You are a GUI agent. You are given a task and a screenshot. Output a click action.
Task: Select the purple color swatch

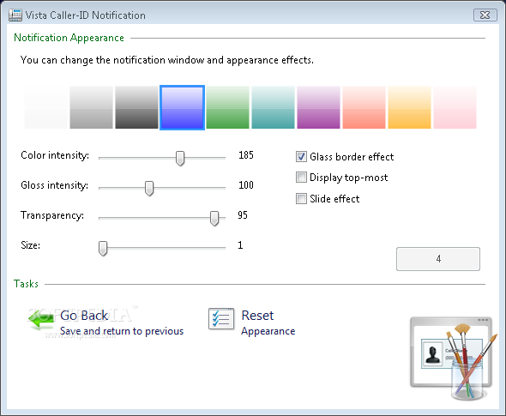pos(318,107)
